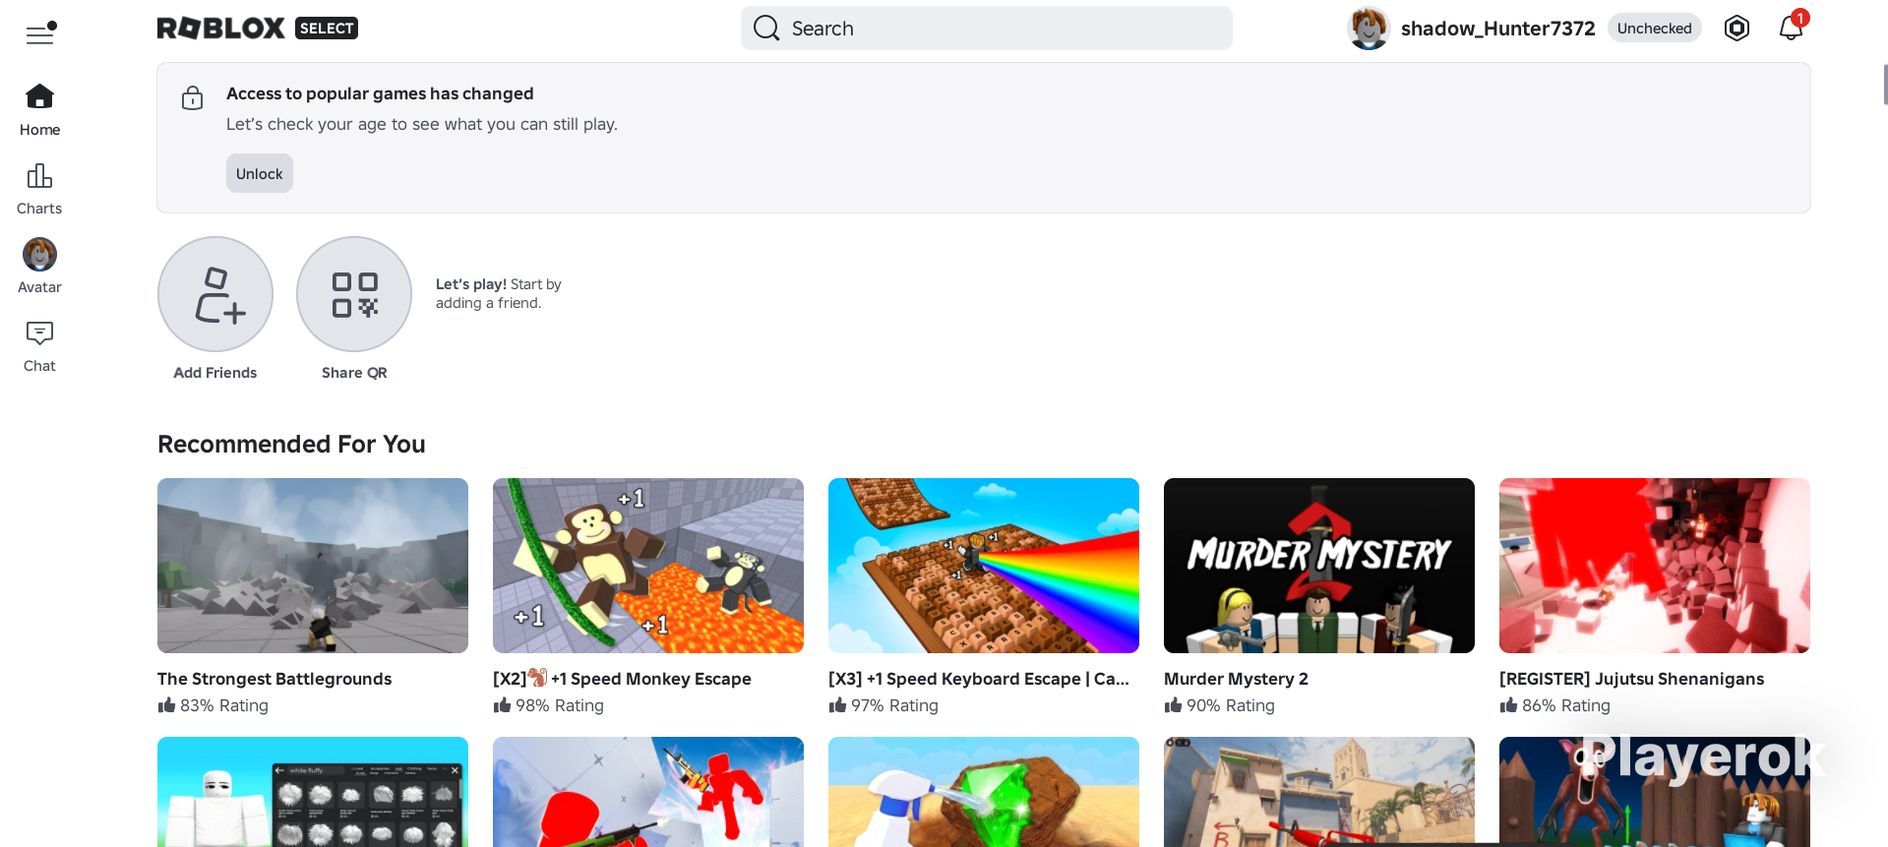Open the Jujutsu Shenanigans thumbnail
Screen dimensions: 1888x847
point(1655,566)
